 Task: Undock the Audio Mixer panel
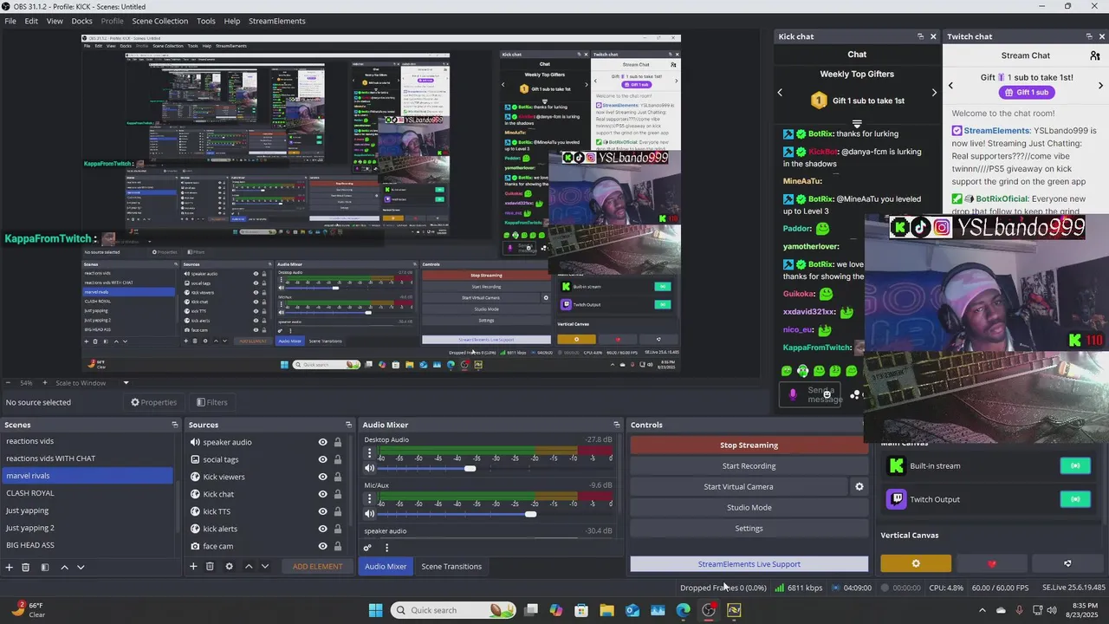pos(617,425)
